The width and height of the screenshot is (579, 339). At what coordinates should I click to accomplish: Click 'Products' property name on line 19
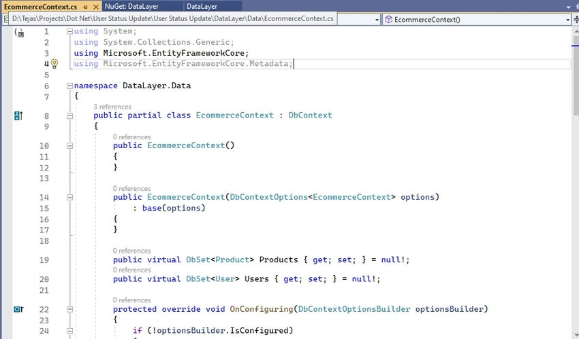click(x=279, y=260)
